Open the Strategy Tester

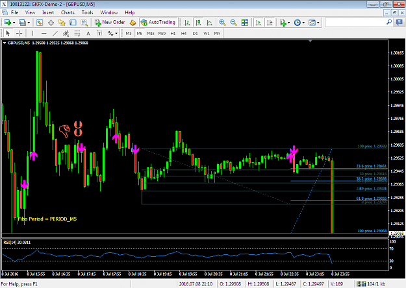pyautogui.click(x=84, y=23)
